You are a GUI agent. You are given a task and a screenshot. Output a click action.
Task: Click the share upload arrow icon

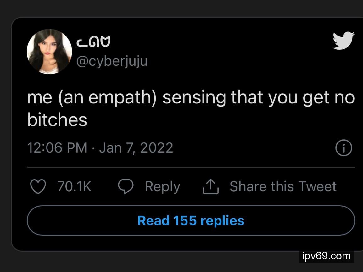tap(211, 187)
